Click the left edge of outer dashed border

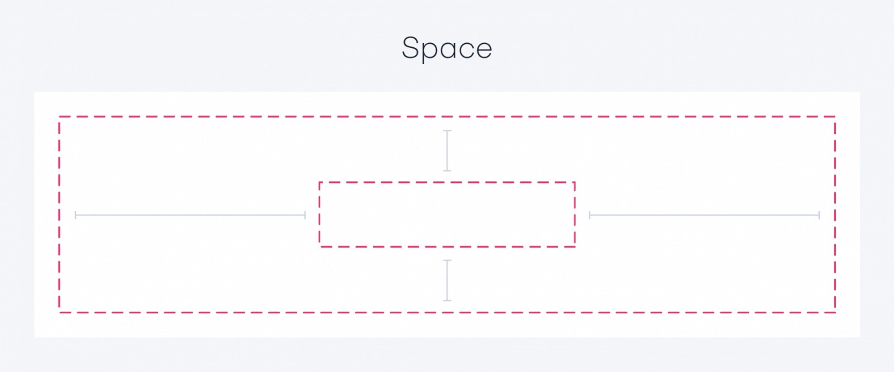click(59, 215)
